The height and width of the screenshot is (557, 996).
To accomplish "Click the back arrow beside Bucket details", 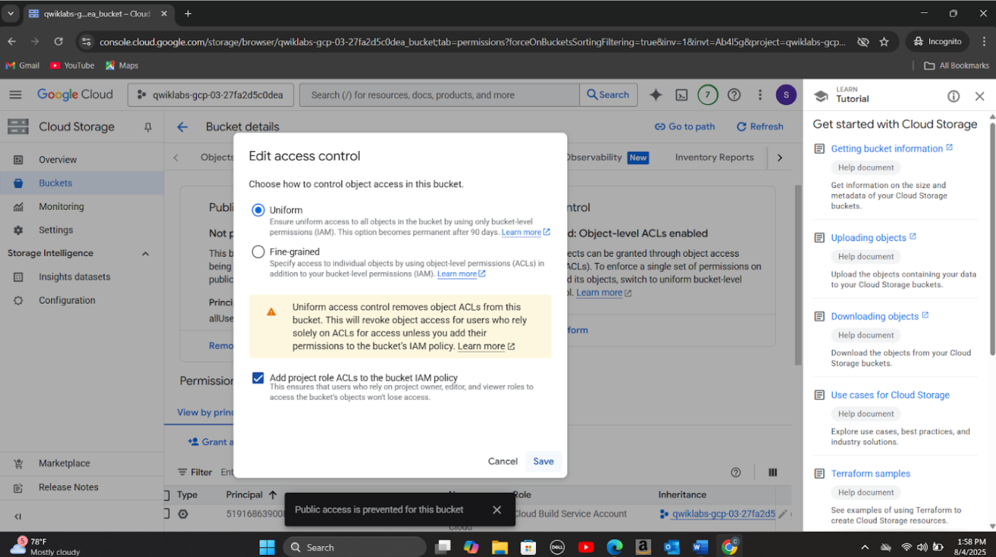I will (182, 127).
